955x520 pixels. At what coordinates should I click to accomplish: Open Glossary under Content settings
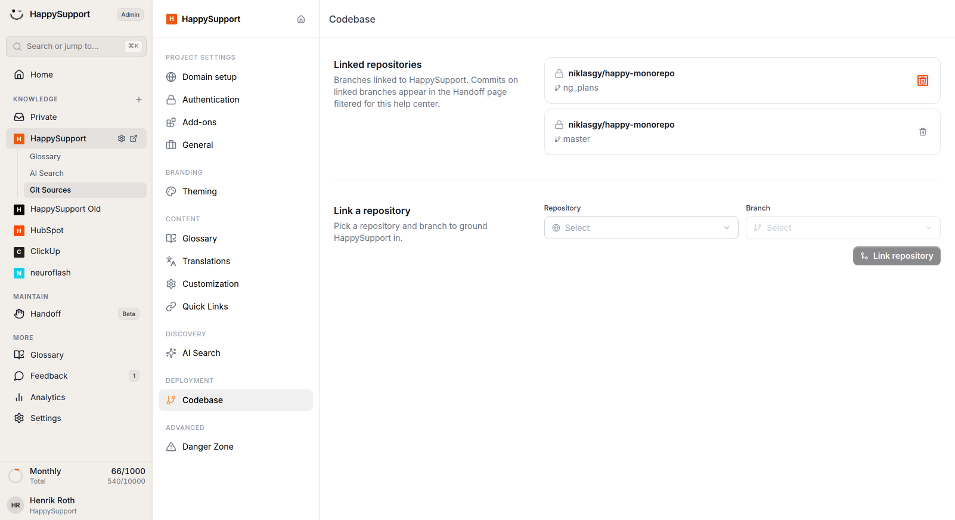pos(235,239)
